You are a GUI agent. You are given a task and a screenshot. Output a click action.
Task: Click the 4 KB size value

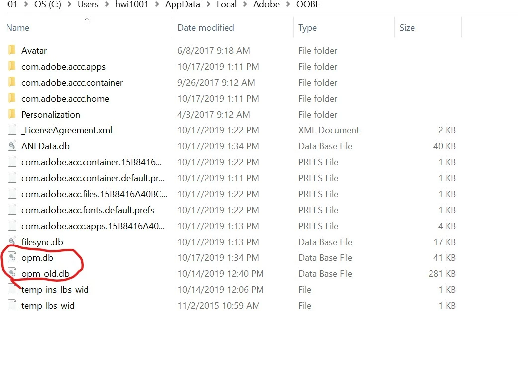(x=447, y=226)
